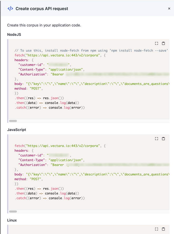Close the Create corpus API request dialog

click(x=169, y=8)
